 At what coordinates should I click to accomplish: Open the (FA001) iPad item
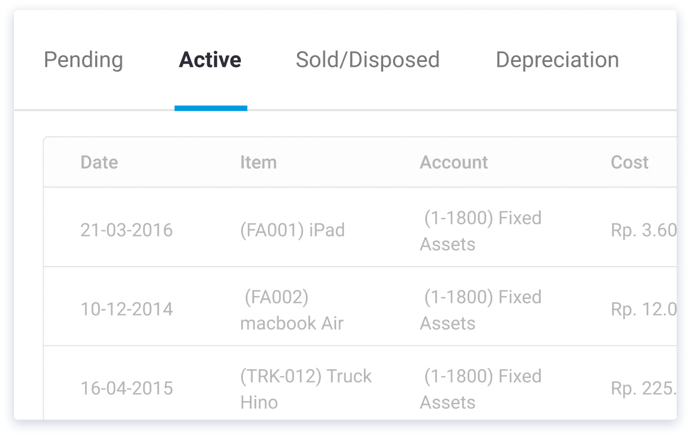[x=292, y=230]
